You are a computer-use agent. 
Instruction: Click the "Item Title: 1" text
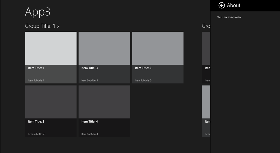(x=36, y=68)
